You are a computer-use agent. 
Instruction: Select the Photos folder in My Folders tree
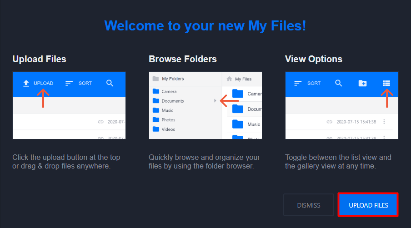164,119
